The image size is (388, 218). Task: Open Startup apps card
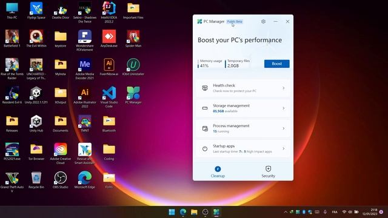[243, 149]
